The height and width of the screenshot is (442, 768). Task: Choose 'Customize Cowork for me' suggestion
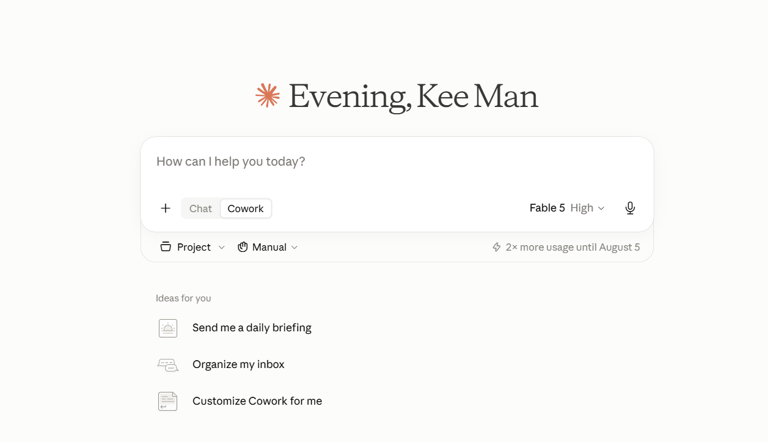coord(257,401)
